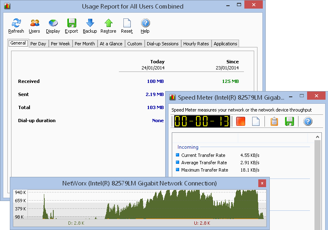Screen dimensions: 328x230
Task: Click the Today 24/01/2014 column header
Action: pyautogui.click(x=153, y=65)
